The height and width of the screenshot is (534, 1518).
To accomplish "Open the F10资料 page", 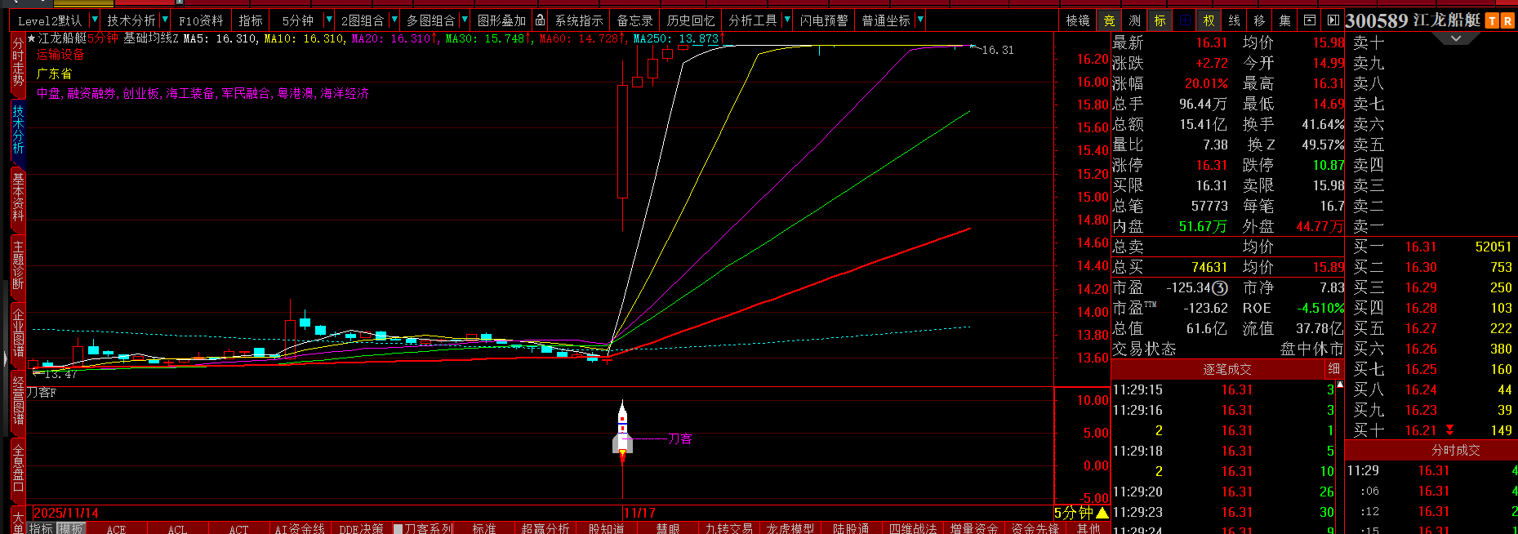I will tap(201, 20).
